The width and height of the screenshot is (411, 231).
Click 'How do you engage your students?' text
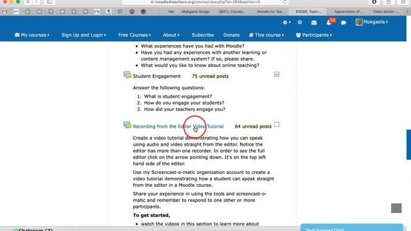[x=184, y=103]
